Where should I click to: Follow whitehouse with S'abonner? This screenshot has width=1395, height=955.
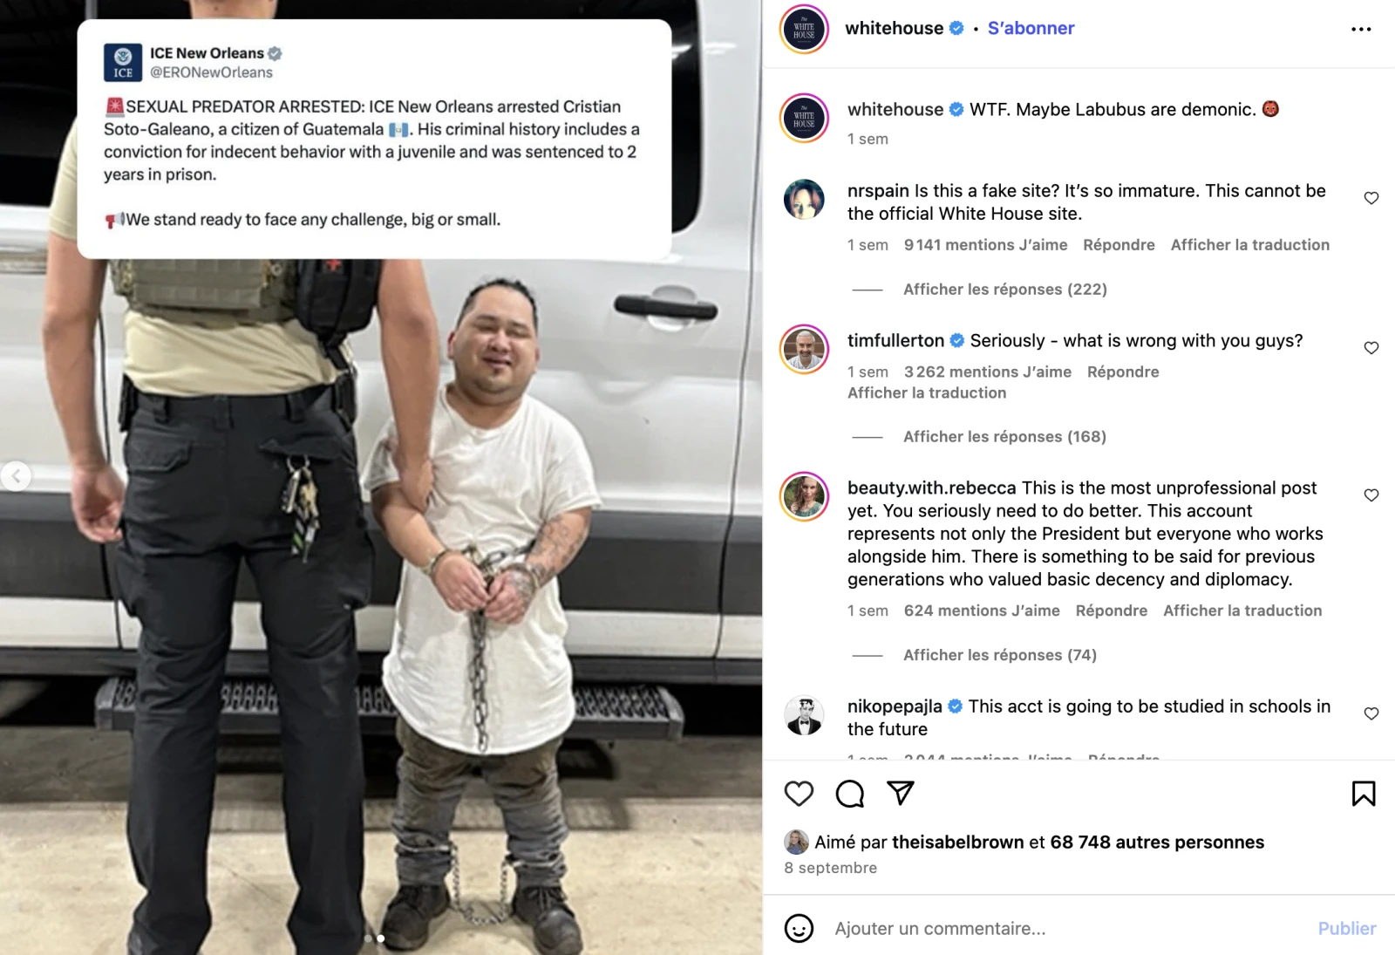1031,29
